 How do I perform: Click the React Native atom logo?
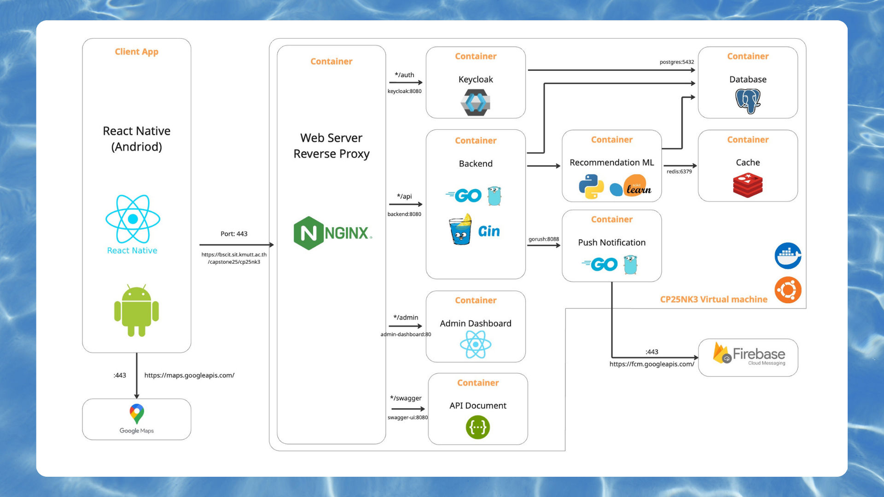pyautogui.click(x=133, y=219)
